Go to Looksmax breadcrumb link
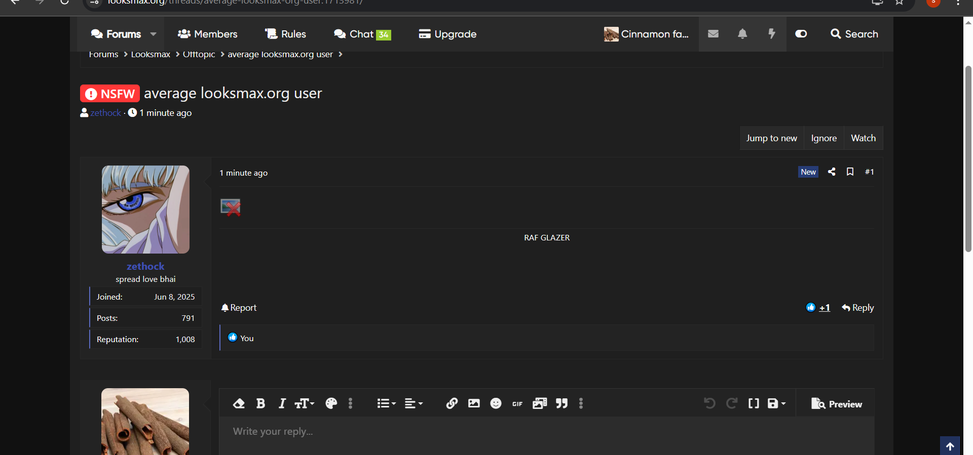973x455 pixels. point(151,54)
